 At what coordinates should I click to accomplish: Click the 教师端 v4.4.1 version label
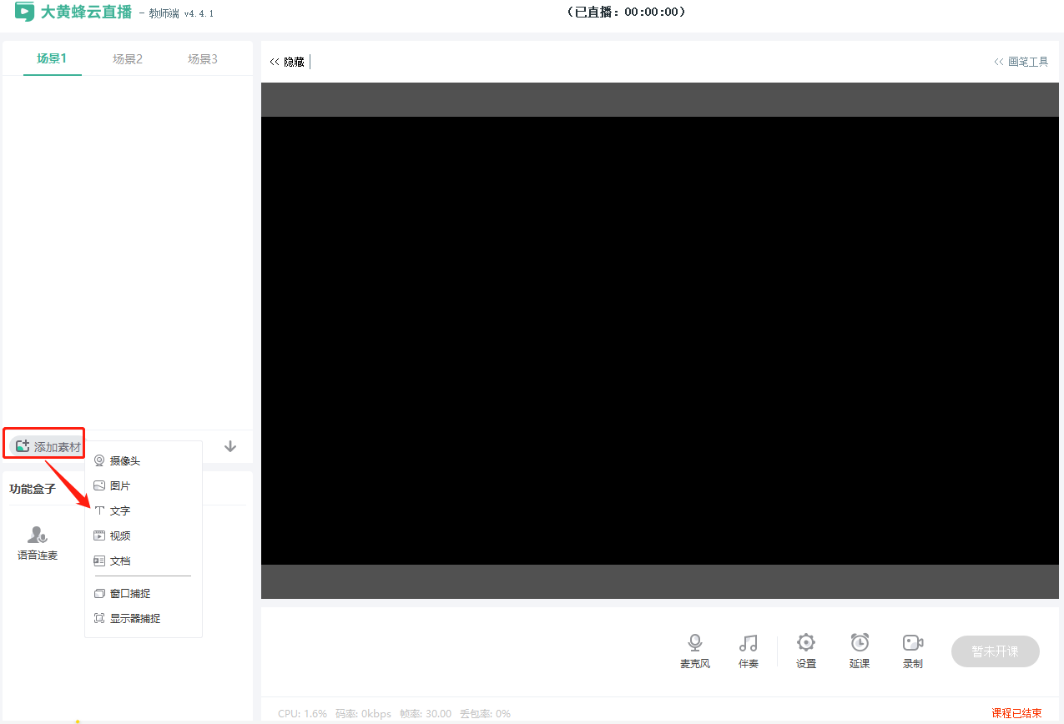(181, 14)
